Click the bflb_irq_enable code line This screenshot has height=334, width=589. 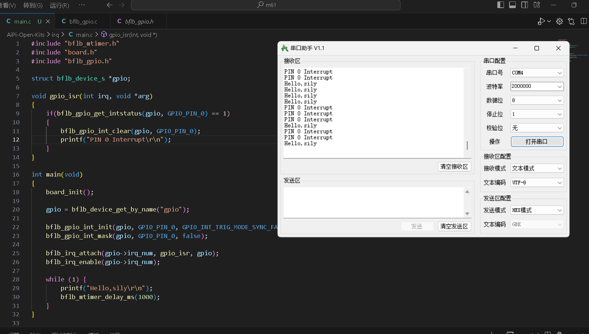coord(103,262)
